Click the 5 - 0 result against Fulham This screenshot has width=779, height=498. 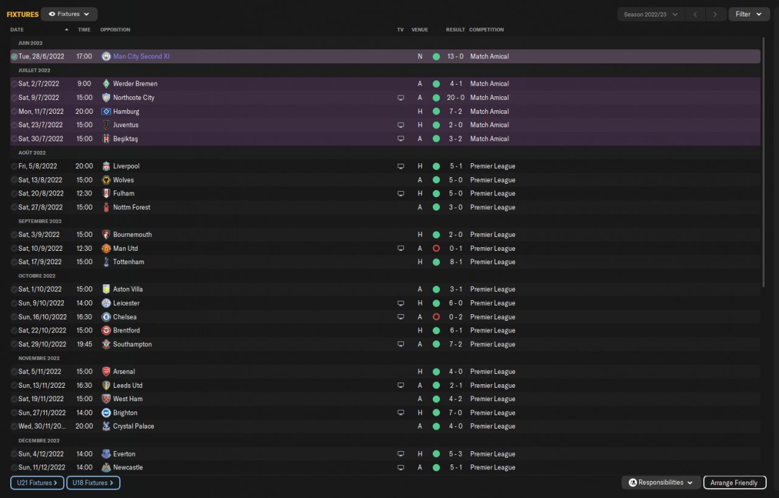click(455, 194)
